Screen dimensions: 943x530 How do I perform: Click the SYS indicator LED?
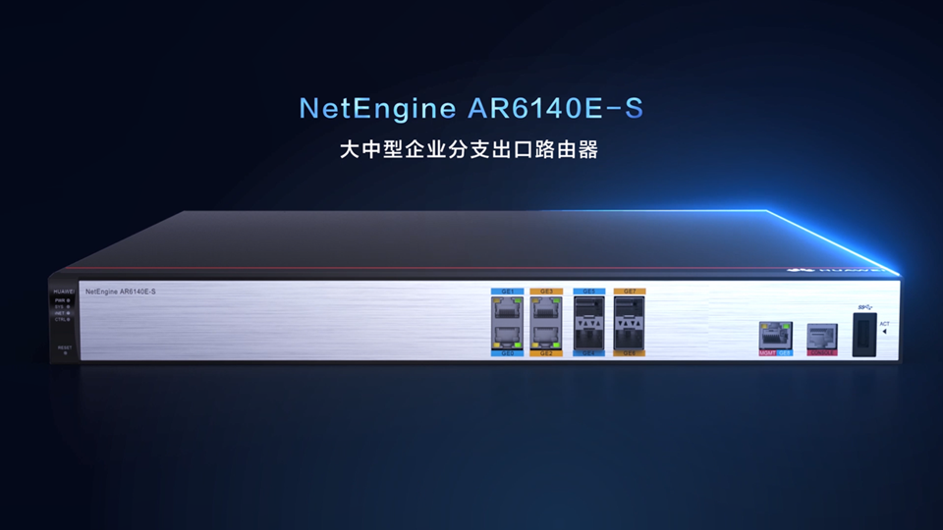click(68, 307)
